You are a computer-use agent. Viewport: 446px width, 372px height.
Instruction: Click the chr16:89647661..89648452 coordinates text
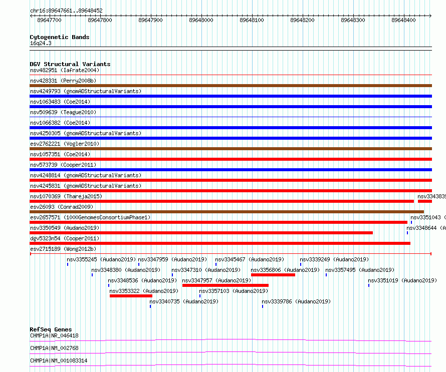click(66, 11)
